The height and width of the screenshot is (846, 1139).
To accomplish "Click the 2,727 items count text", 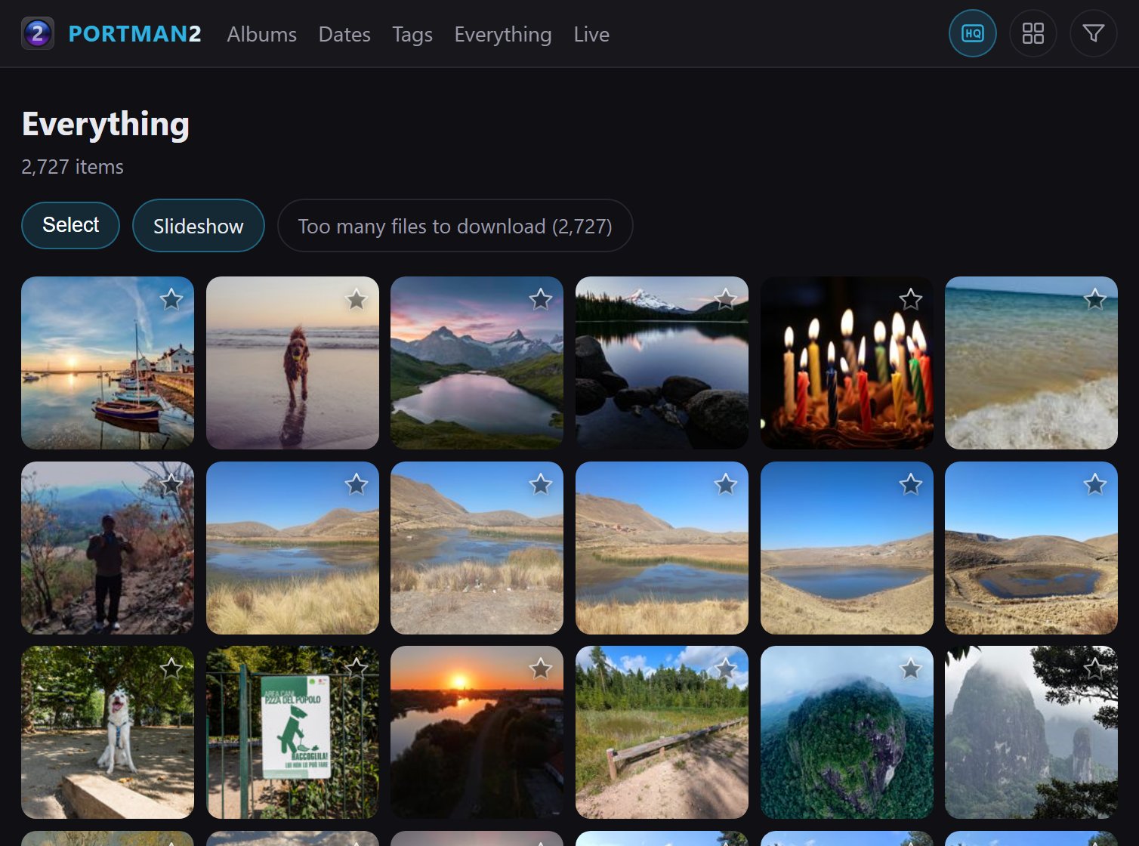I will coord(73,167).
